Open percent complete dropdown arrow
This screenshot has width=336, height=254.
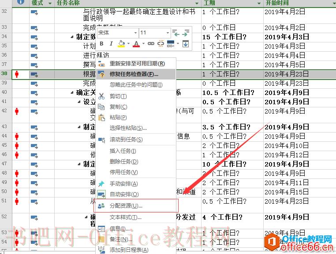(x=178, y=44)
